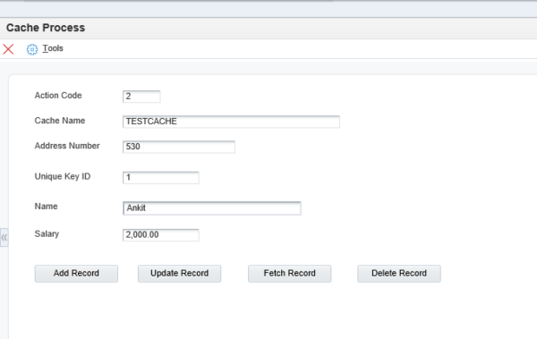Click the Delete Record button
The image size is (537, 339).
tap(399, 273)
